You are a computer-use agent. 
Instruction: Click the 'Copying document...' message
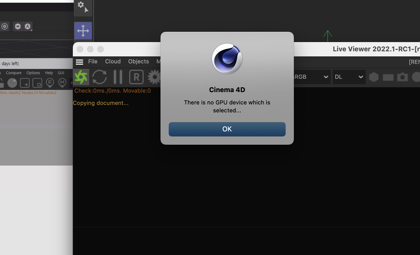coord(101,103)
